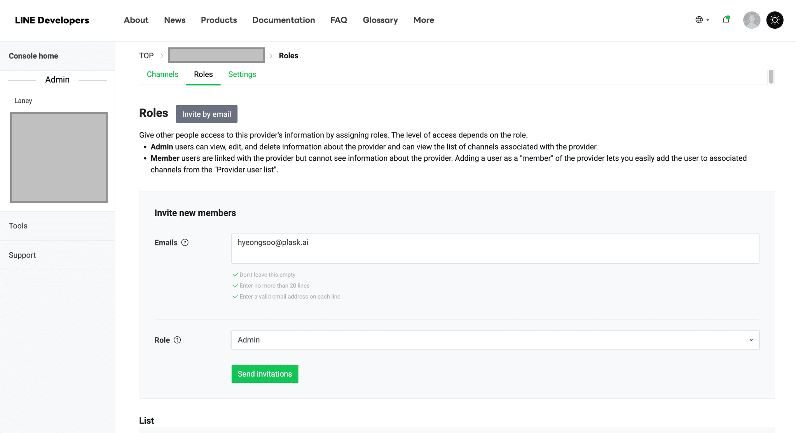Click the Invite by email button

tap(206, 114)
